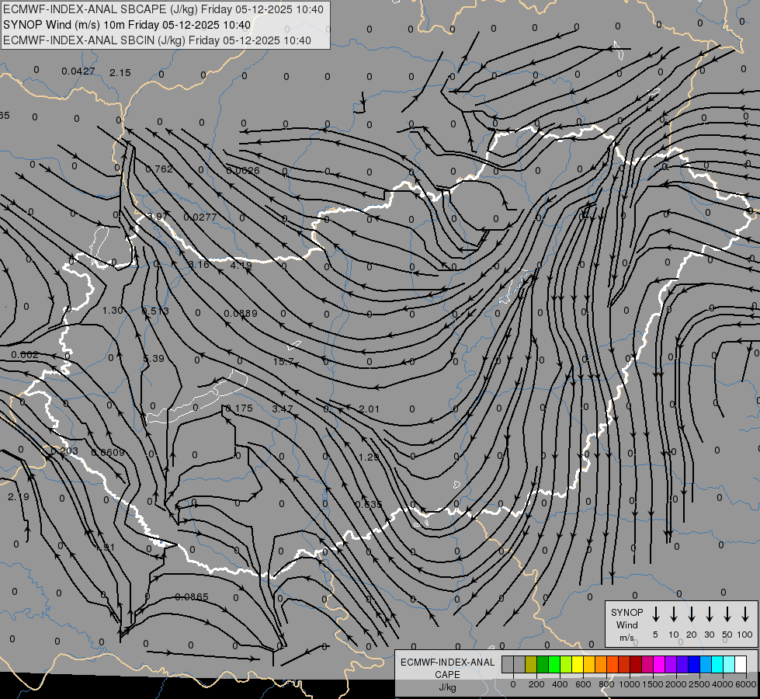This screenshot has height=699, width=760.
Task: Click the 1.30 CAPE value on map
Action: pyautogui.click(x=113, y=310)
